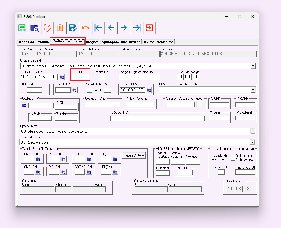Click the blue save diskette icon
Image resolution: width=281 pixels, height=228 pixels.
tap(73, 28)
